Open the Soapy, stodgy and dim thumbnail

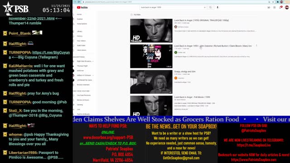(x=151, y=82)
